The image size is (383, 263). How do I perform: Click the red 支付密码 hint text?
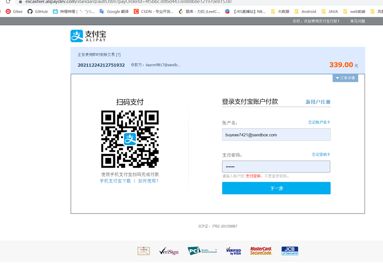[253, 176]
